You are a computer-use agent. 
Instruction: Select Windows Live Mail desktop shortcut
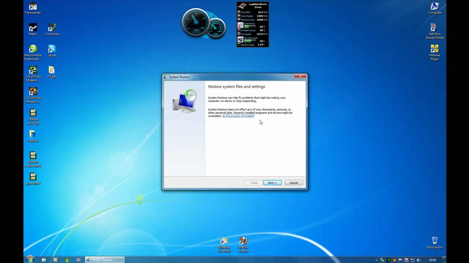click(x=224, y=245)
